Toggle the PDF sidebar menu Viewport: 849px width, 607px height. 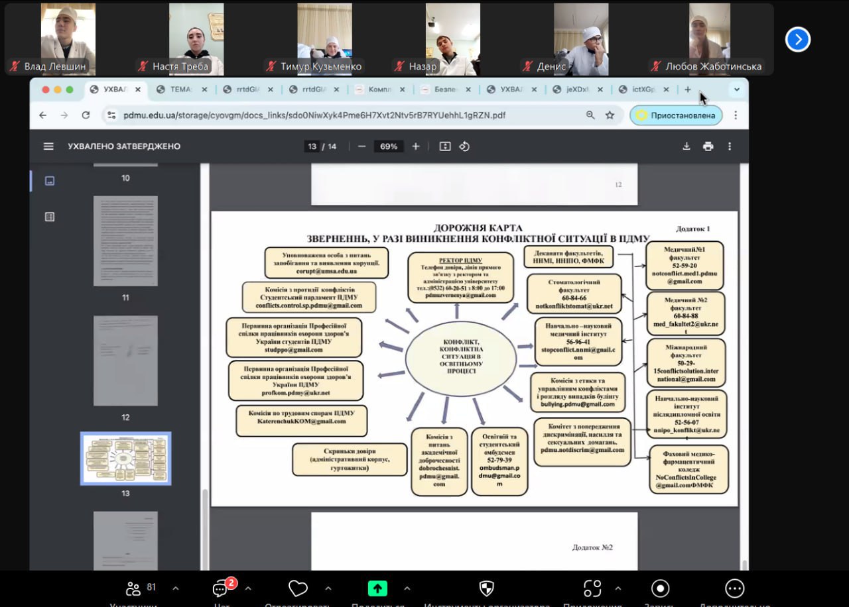(48, 146)
